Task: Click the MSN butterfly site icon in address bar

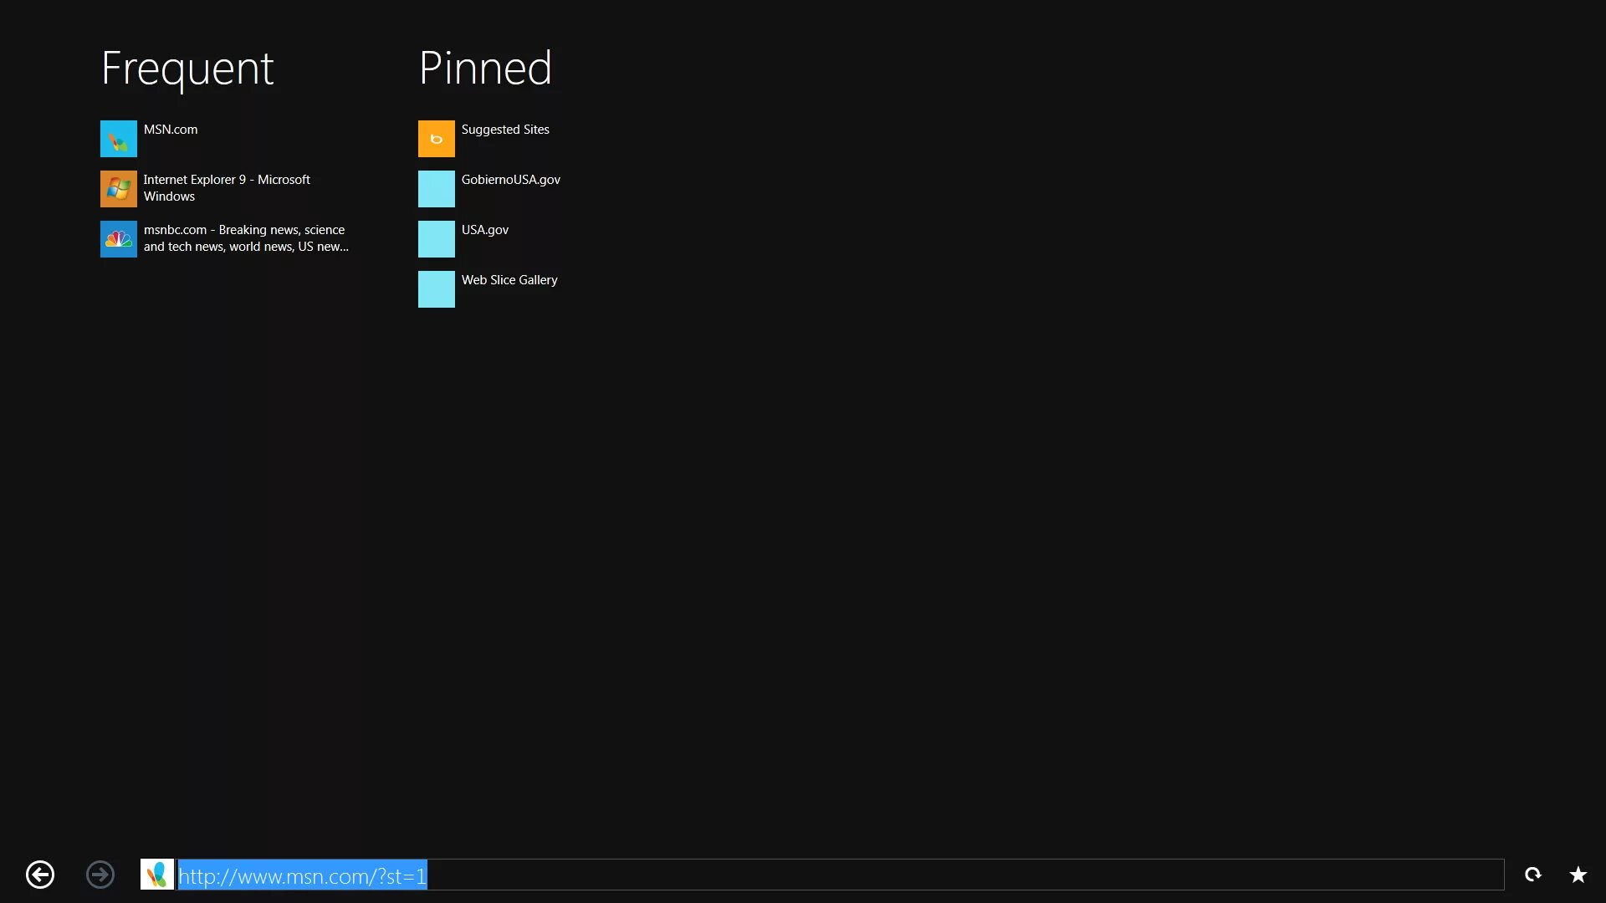Action: click(x=157, y=875)
